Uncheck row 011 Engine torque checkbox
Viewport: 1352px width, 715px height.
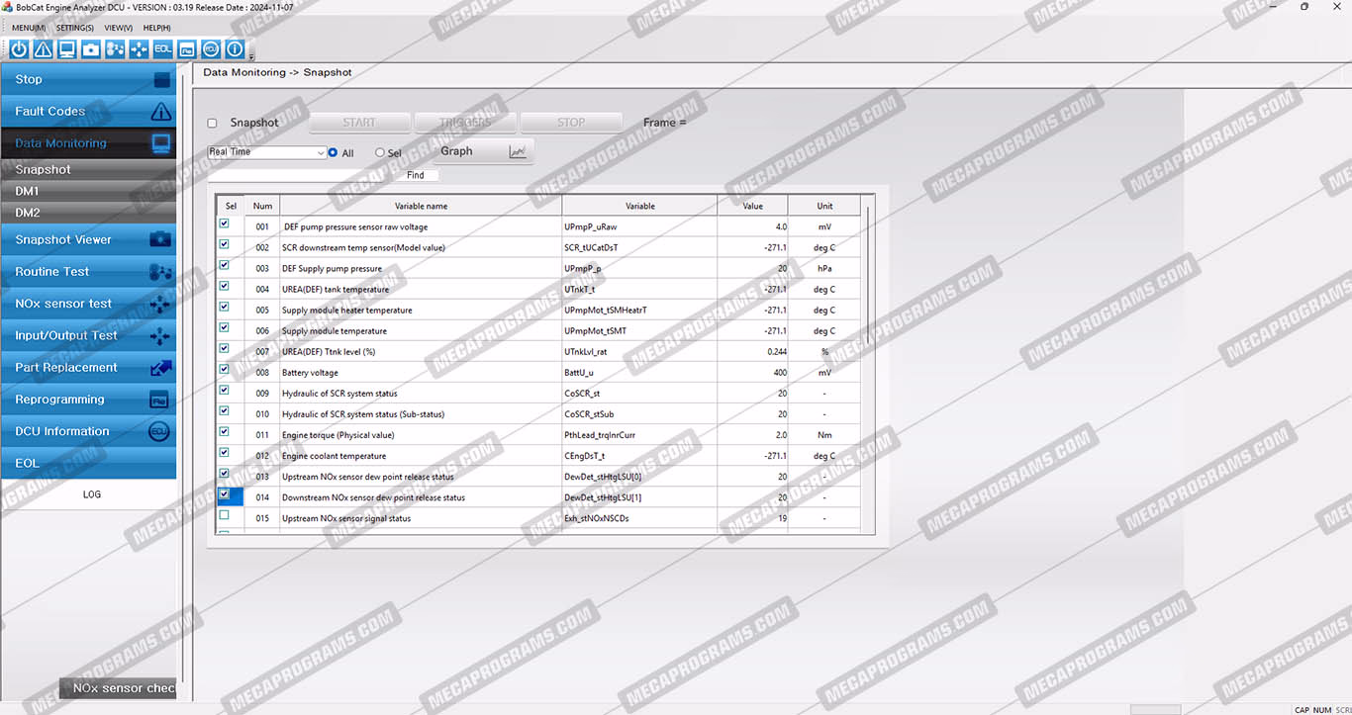(x=224, y=431)
